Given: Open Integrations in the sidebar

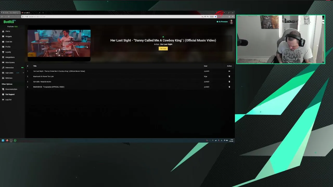Looking at the screenshot, I should [10, 57].
